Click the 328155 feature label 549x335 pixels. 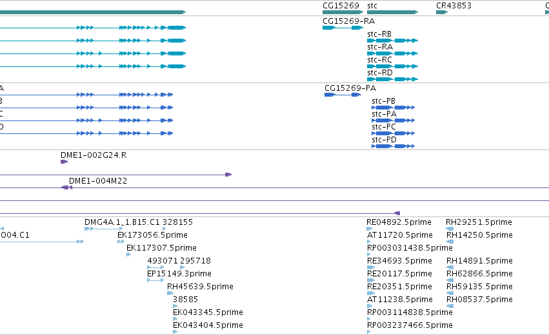tap(177, 222)
